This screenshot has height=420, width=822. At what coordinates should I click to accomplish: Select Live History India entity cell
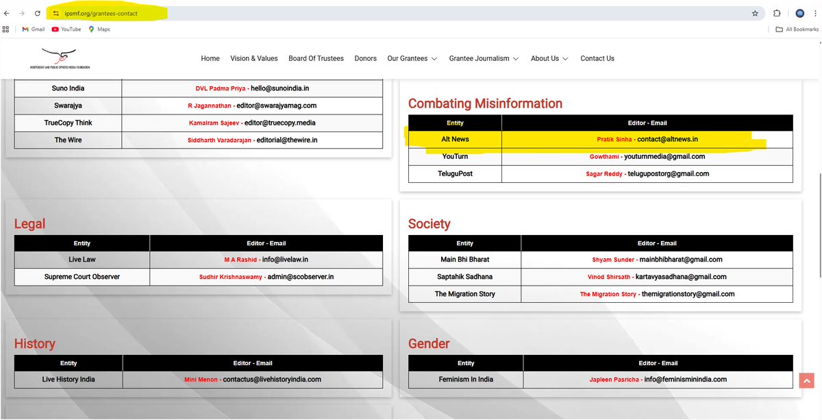pos(68,379)
